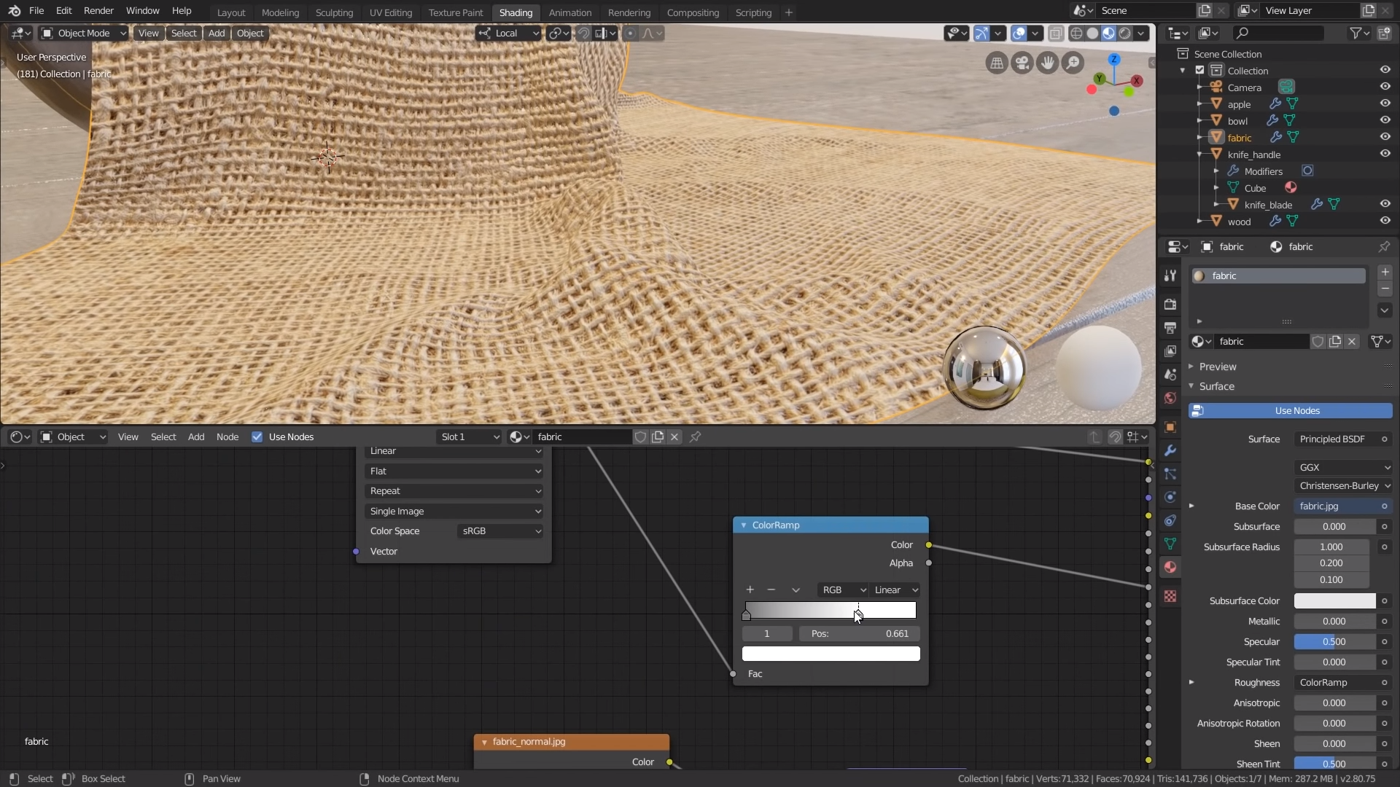Add a new ColorRamp stop with plus
The width and height of the screenshot is (1400, 787).
(750, 590)
